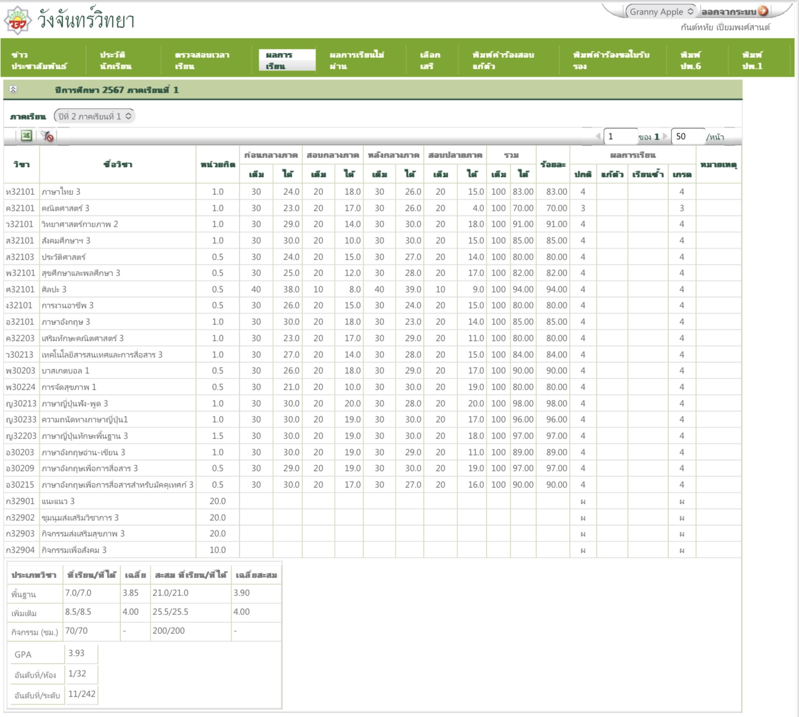Click the 70.00 percentage in คณิตศาสตร์ 3 row
The image size is (799, 717).
tap(556, 208)
